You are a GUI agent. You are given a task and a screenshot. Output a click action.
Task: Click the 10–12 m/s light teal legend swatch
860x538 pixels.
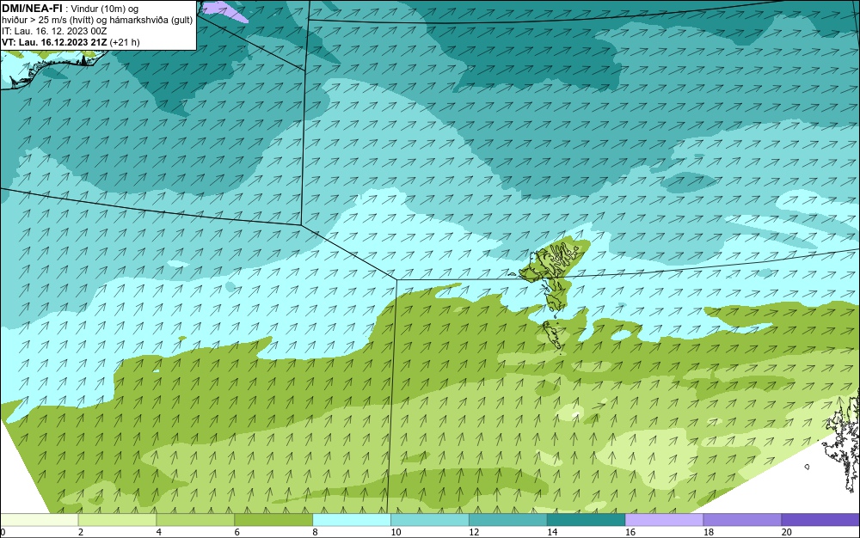pos(430,520)
